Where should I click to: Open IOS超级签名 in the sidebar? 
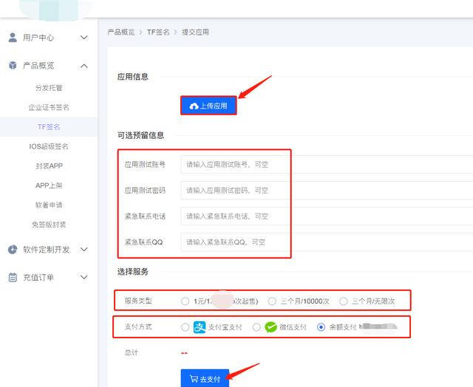point(49,146)
